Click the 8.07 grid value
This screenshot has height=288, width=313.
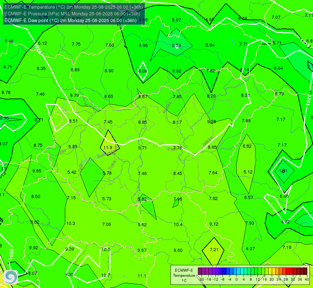point(33,273)
